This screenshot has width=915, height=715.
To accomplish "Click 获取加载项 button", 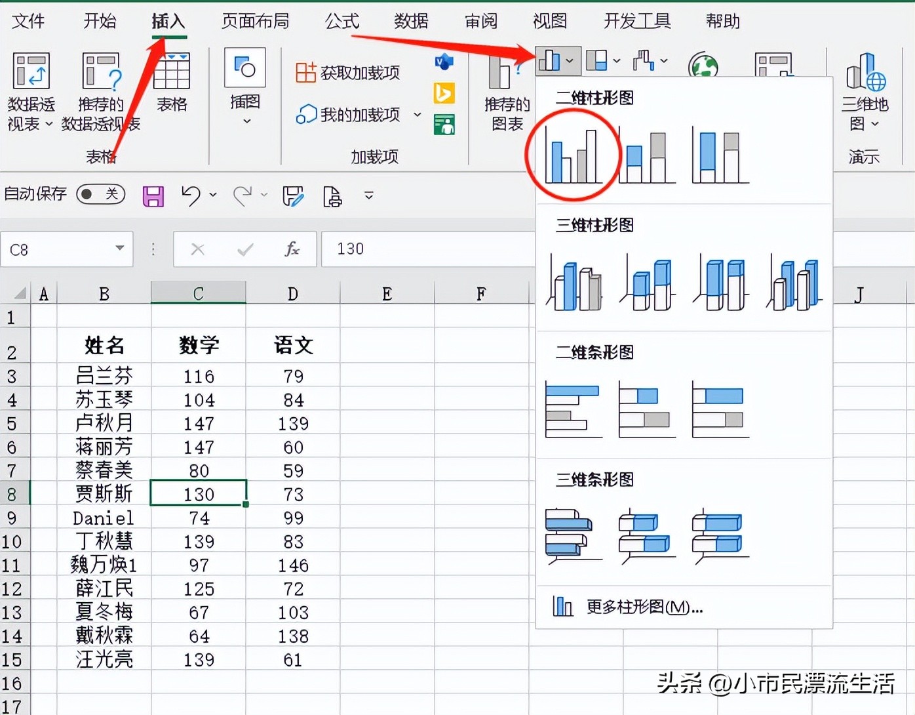I will click(x=348, y=72).
